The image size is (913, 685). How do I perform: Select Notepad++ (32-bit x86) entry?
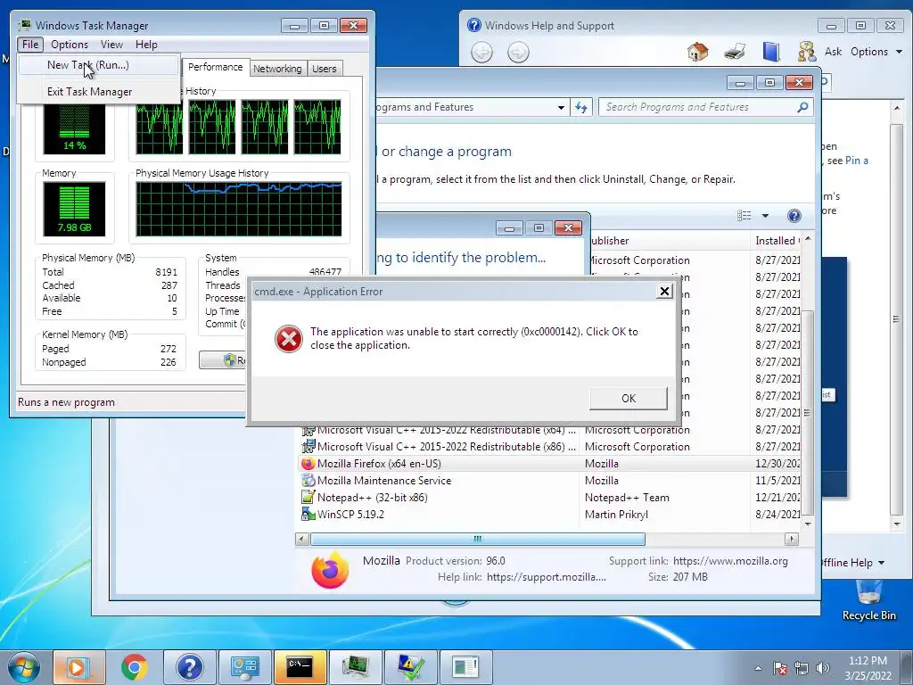[x=550, y=498]
